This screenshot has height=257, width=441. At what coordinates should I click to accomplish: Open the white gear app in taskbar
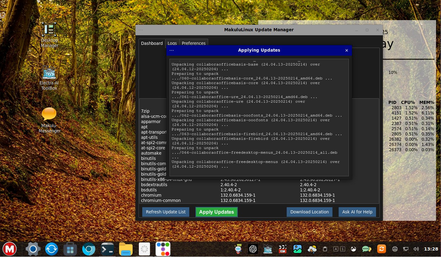tap(144, 249)
